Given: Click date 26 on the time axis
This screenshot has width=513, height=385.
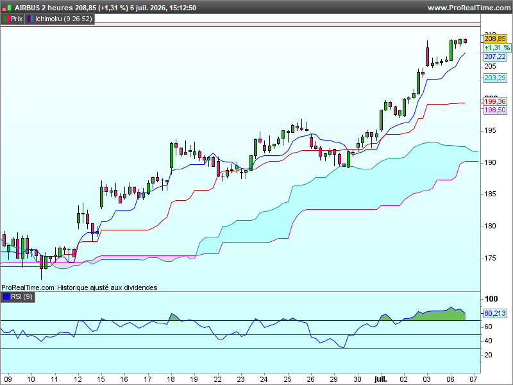Looking at the screenshot, I should (x=310, y=379).
